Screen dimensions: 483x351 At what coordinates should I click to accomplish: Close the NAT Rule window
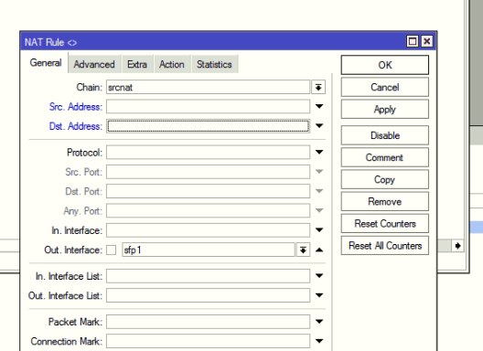pyautogui.click(x=427, y=41)
